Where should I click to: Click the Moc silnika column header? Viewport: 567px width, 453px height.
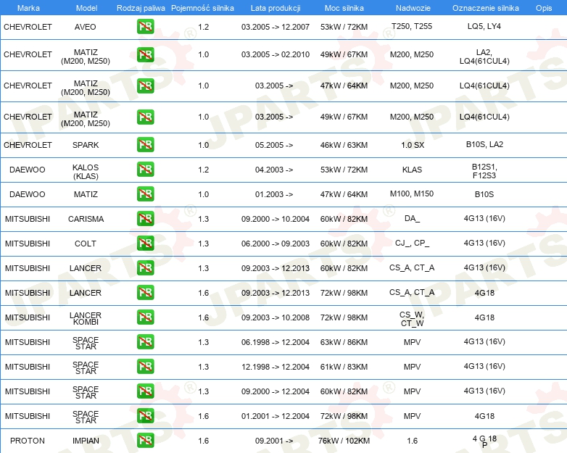click(x=344, y=8)
